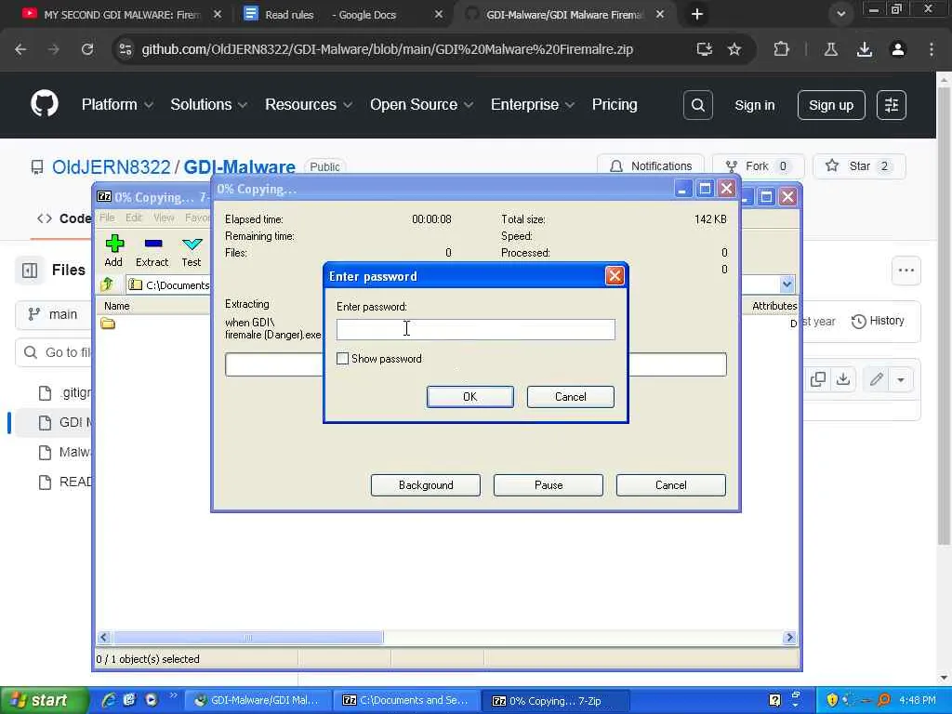Send extraction to Background

tap(426, 485)
